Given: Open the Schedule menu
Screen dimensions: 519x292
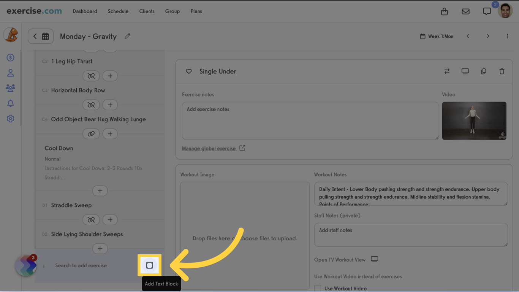Looking at the screenshot, I should [118, 11].
